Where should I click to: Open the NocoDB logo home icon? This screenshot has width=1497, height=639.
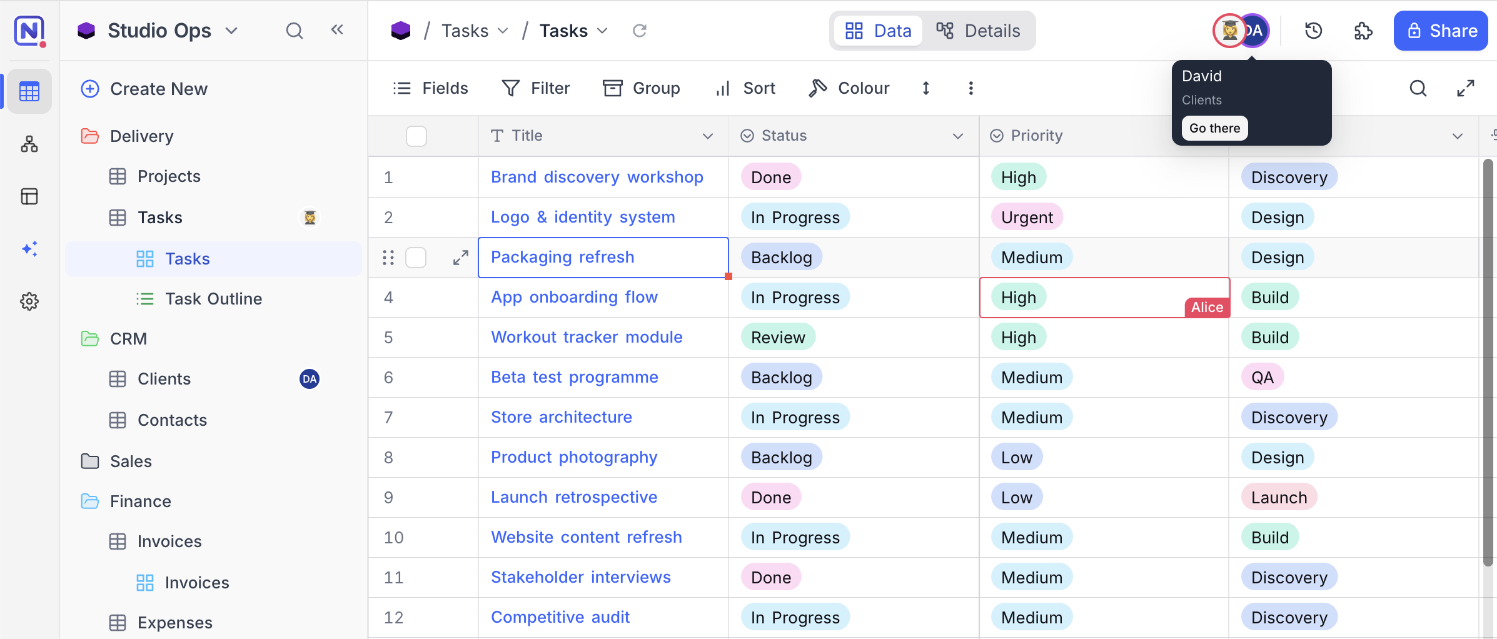tap(29, 31)
